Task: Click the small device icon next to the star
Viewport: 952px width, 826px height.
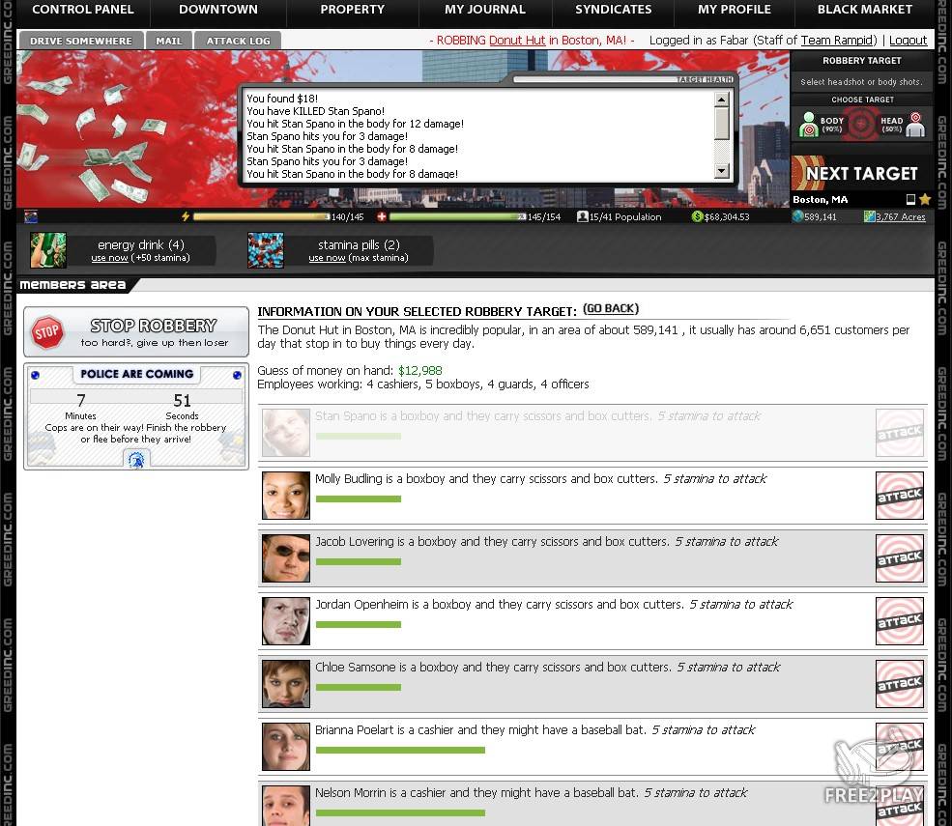Action: (x=910, y=200)
